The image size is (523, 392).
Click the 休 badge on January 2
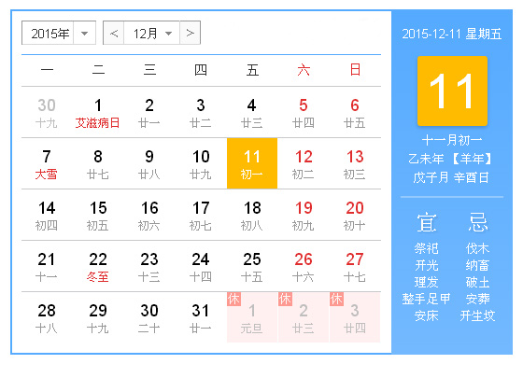285,299
